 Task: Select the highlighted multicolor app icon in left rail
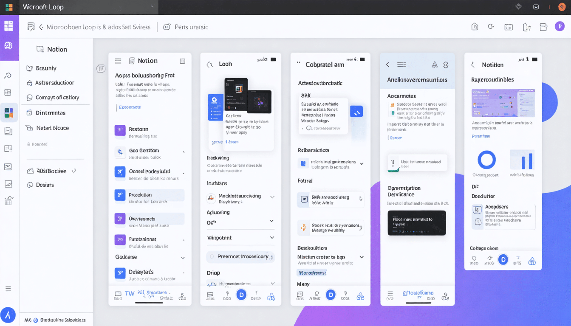point(9,112)
